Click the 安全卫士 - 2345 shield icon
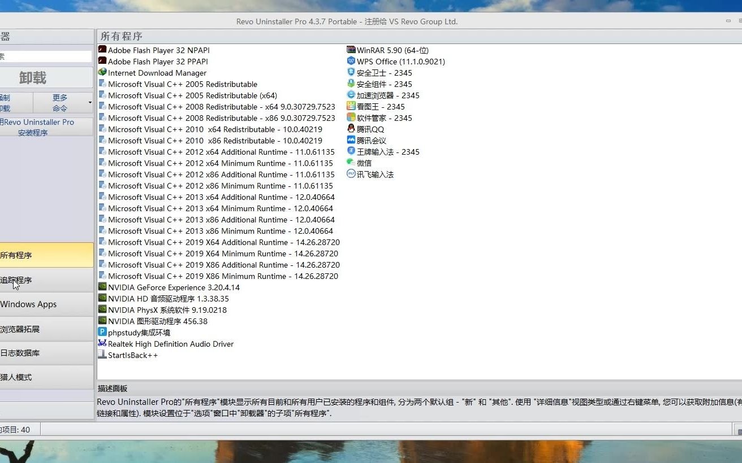 pyautogui.click(x=351, y=72)
